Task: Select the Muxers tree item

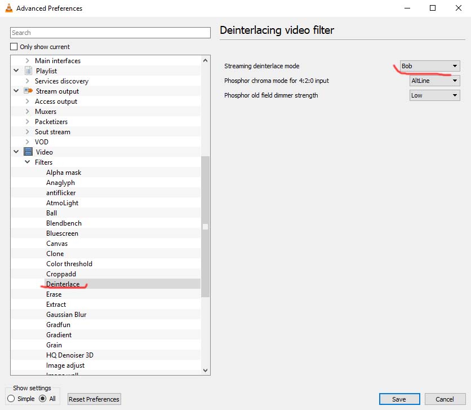Action: coord(46,111)
